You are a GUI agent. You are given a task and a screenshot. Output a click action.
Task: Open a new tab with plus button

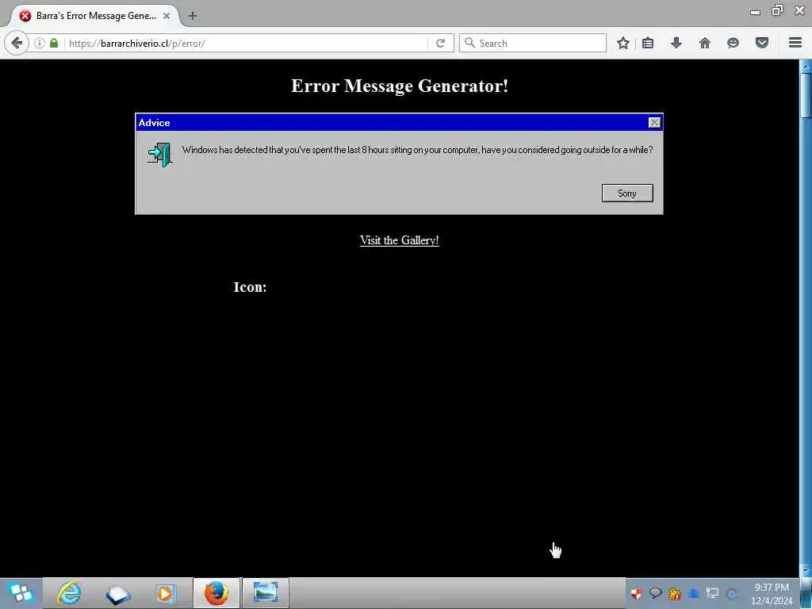tap(193, 16)
